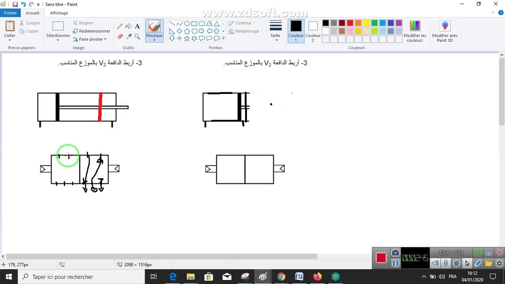505x284 pixels.
Task: Select the Eraser tool
Action: 120,36
